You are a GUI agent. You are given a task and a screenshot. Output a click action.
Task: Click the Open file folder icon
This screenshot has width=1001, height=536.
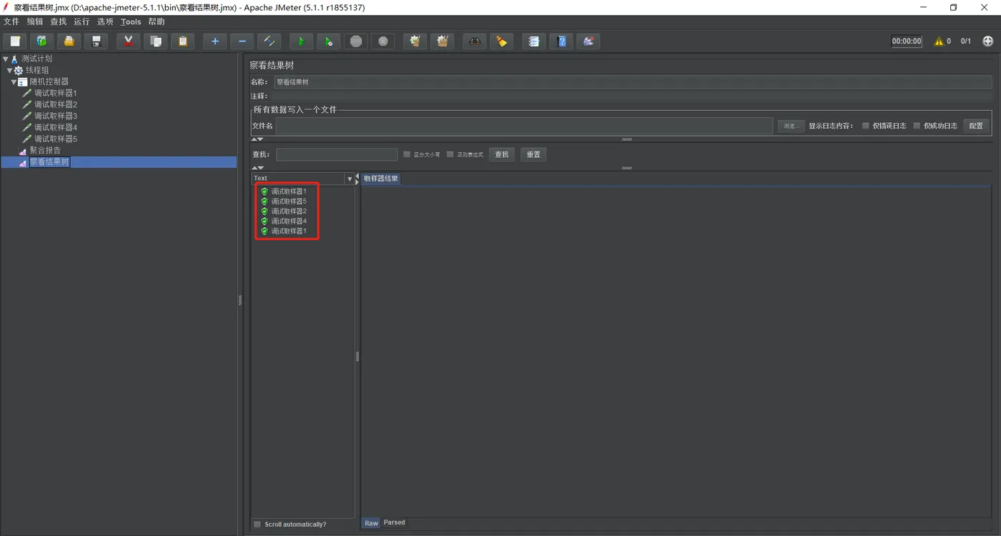coord(69,41)
